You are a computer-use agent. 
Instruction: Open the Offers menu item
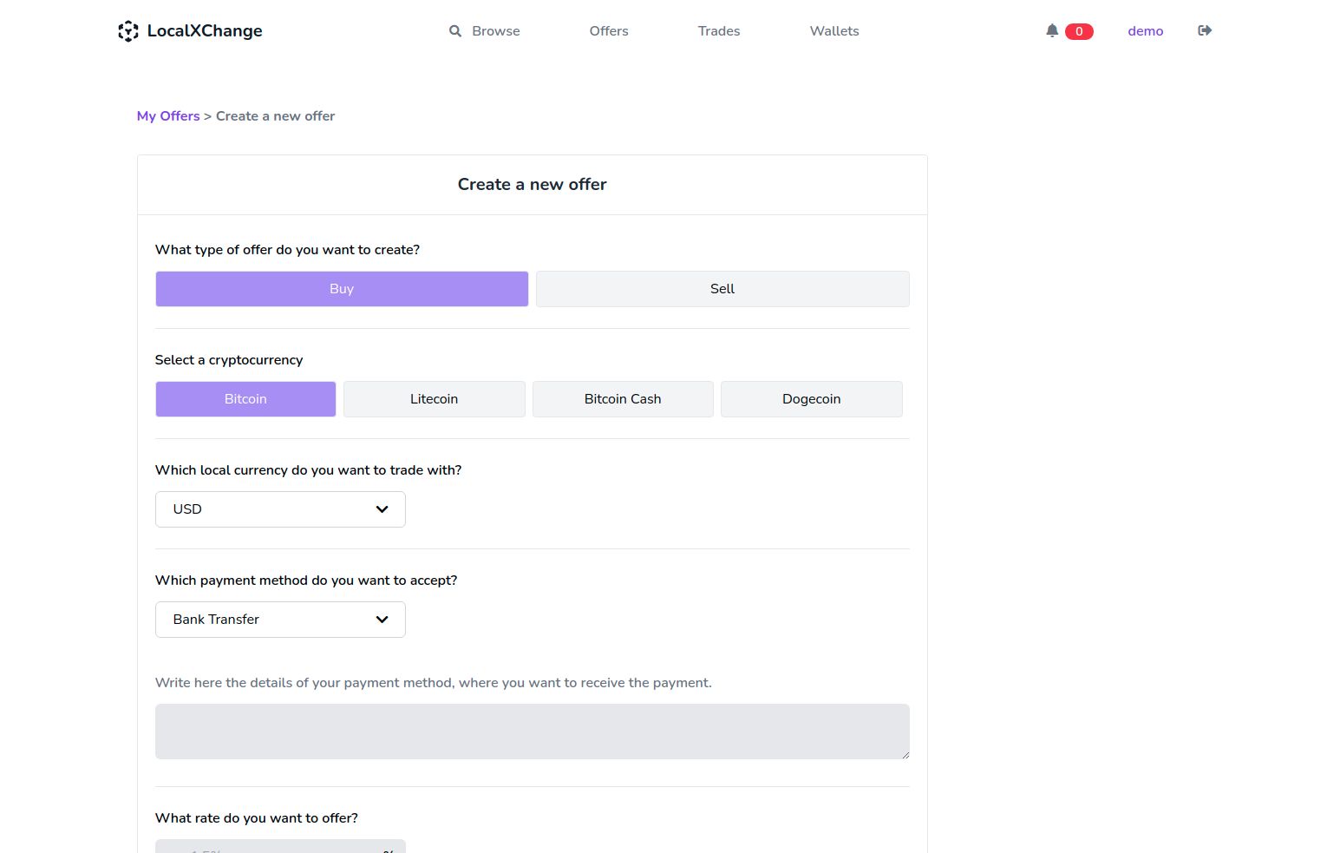609,31
